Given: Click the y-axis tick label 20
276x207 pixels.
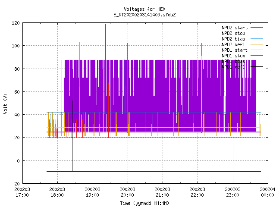Looking at the screenshot, I should coord(17,138).
